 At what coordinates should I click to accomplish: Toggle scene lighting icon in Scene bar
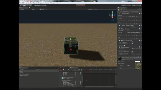(41, 9)
